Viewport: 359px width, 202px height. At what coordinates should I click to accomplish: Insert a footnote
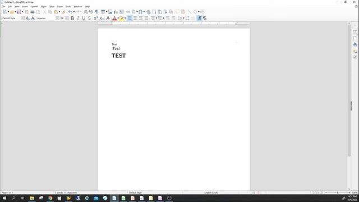pos(154,12)
